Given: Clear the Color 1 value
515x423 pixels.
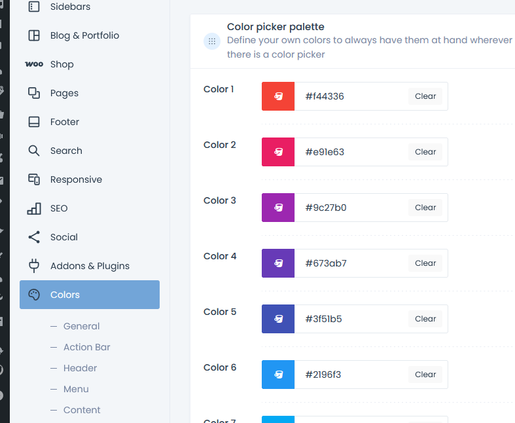Looking at the screenshot, I should [425, 96].
